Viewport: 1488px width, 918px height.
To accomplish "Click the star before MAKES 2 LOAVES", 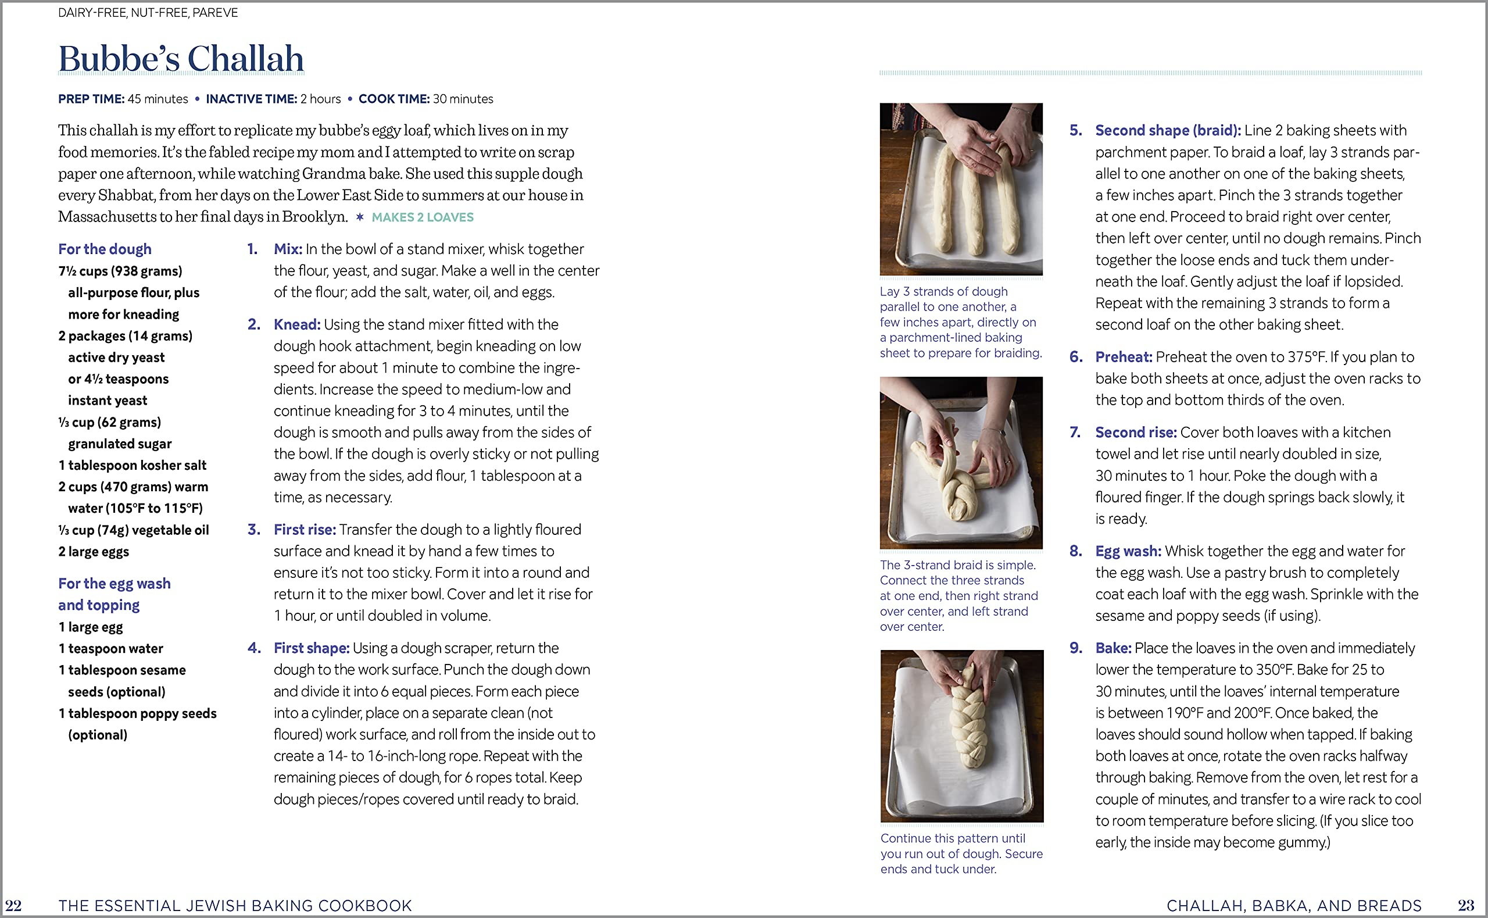I will 360,217.
